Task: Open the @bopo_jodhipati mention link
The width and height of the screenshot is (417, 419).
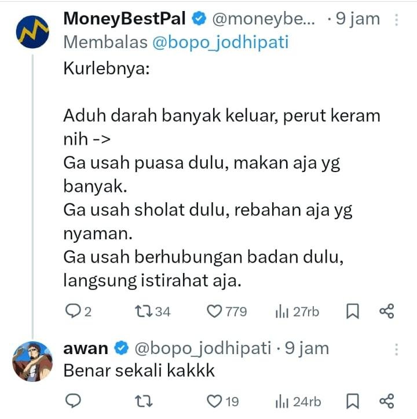Action: (221, 42)
